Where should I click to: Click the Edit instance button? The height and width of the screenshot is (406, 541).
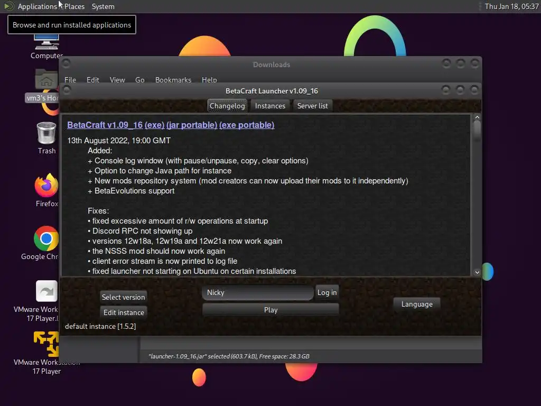click(x=124, y=312)
